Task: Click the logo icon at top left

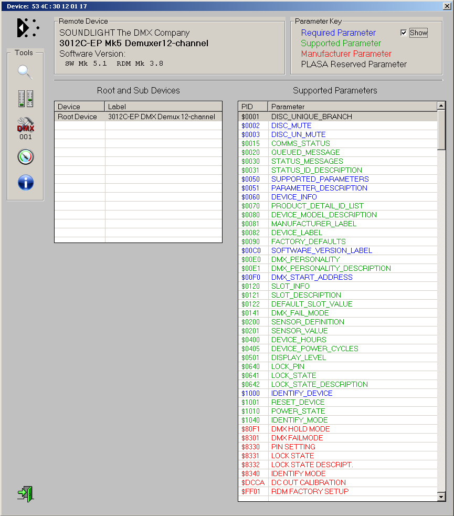Action: click(28, 28)
